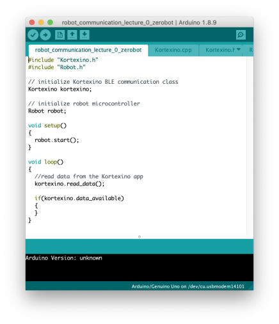Click the 'Kortexino kortexino;' declaration

click(x=60, y=89)
